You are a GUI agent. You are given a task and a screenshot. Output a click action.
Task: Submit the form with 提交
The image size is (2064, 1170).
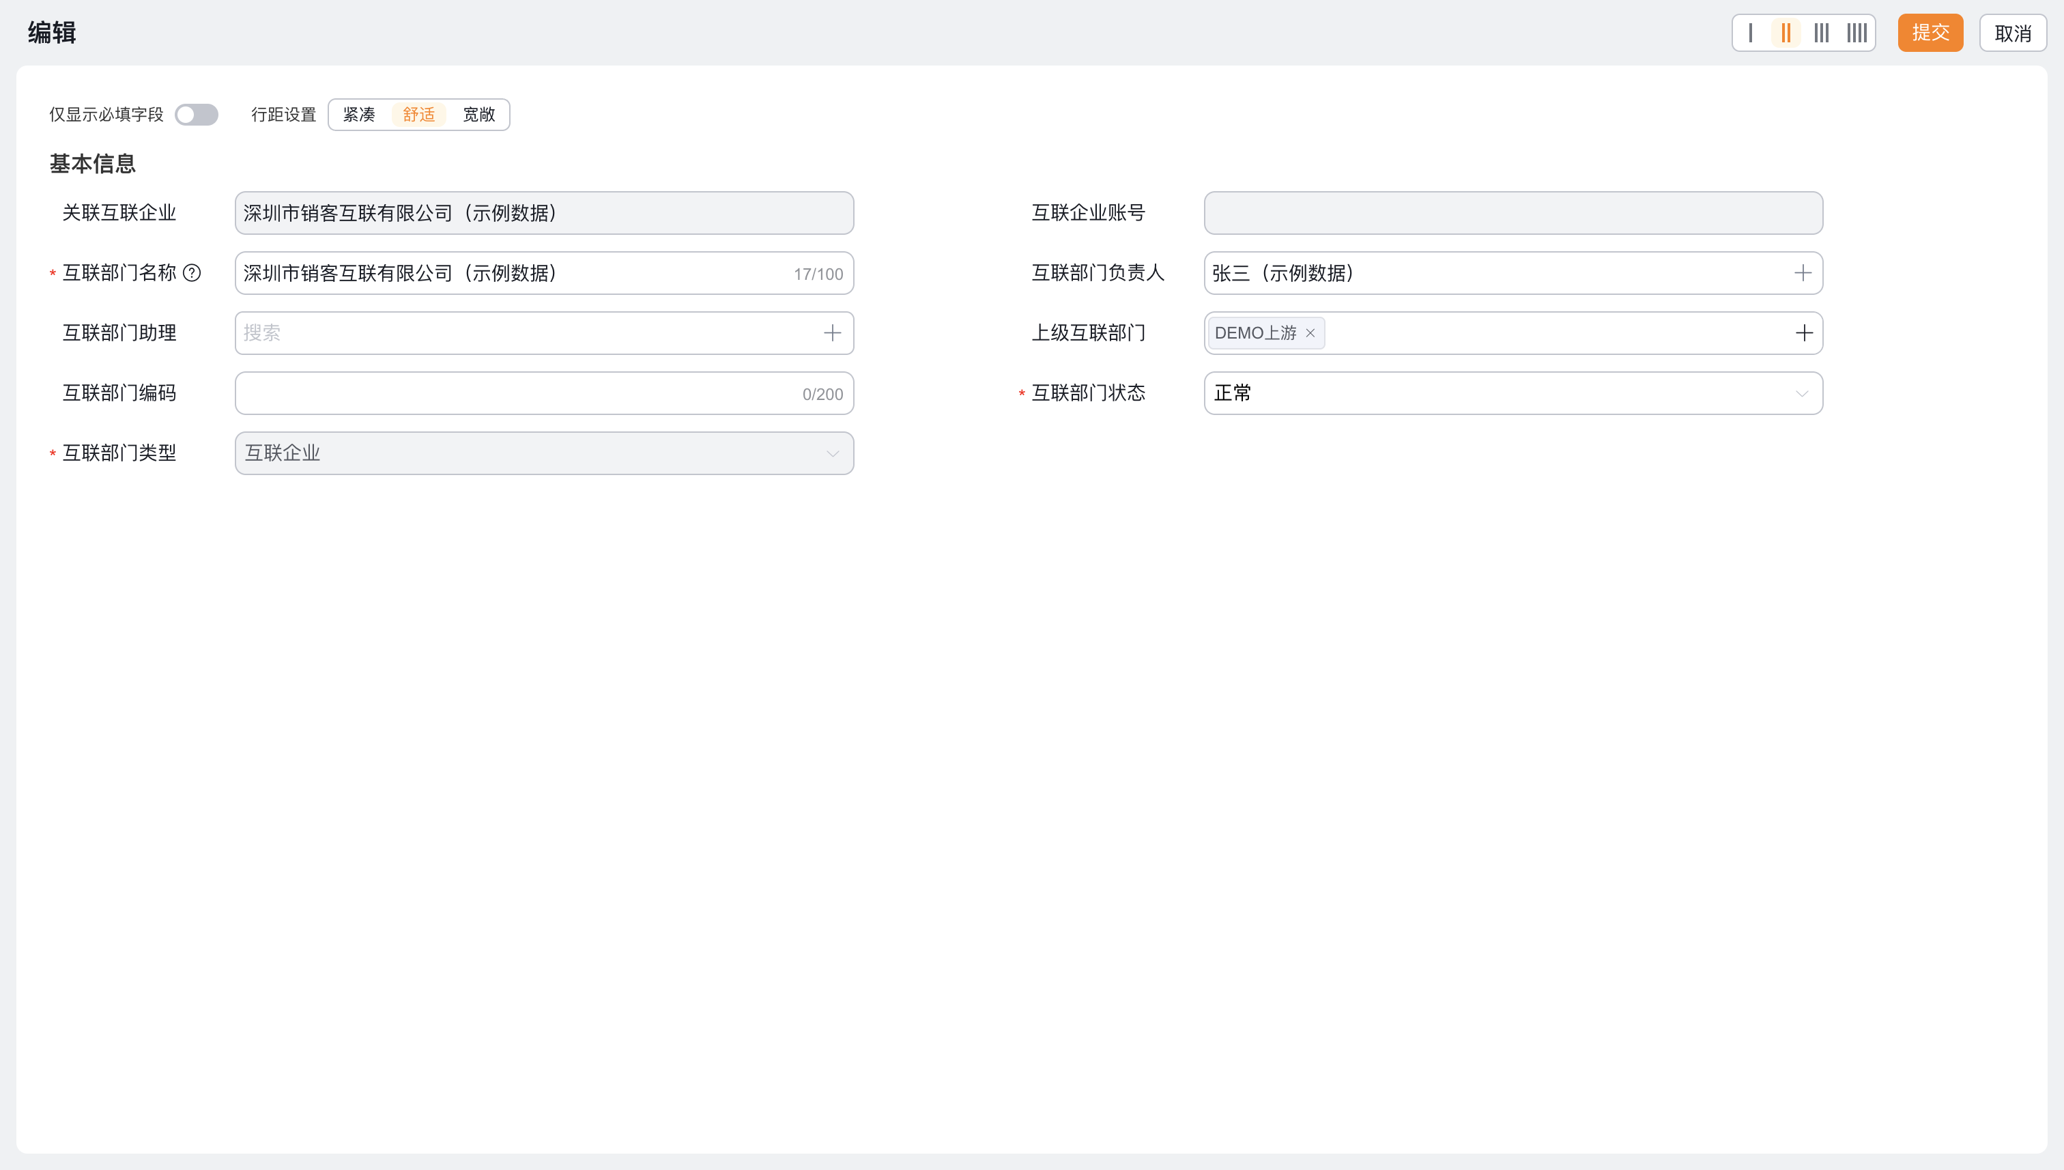coord(1931,33)
